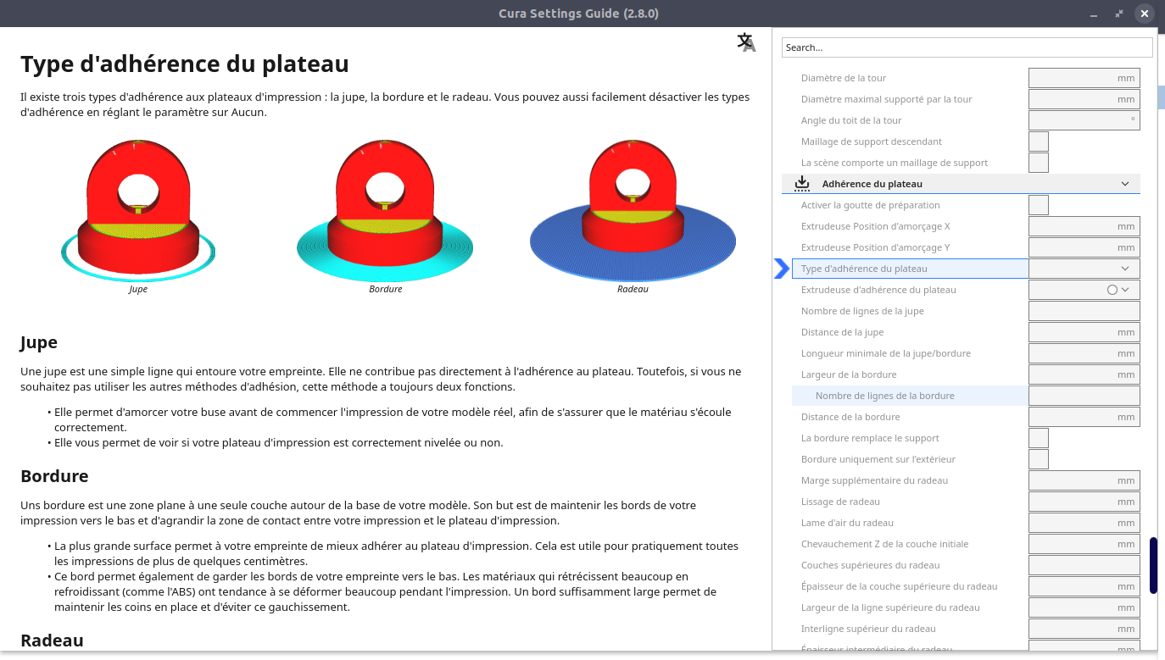Viewport: 1165px width, 660px height.
Task: Open the Radeau example image
Action: (x=633, y=212)
